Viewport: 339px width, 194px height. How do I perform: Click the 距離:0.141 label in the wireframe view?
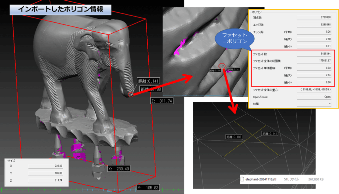click(x=269, y=134)
